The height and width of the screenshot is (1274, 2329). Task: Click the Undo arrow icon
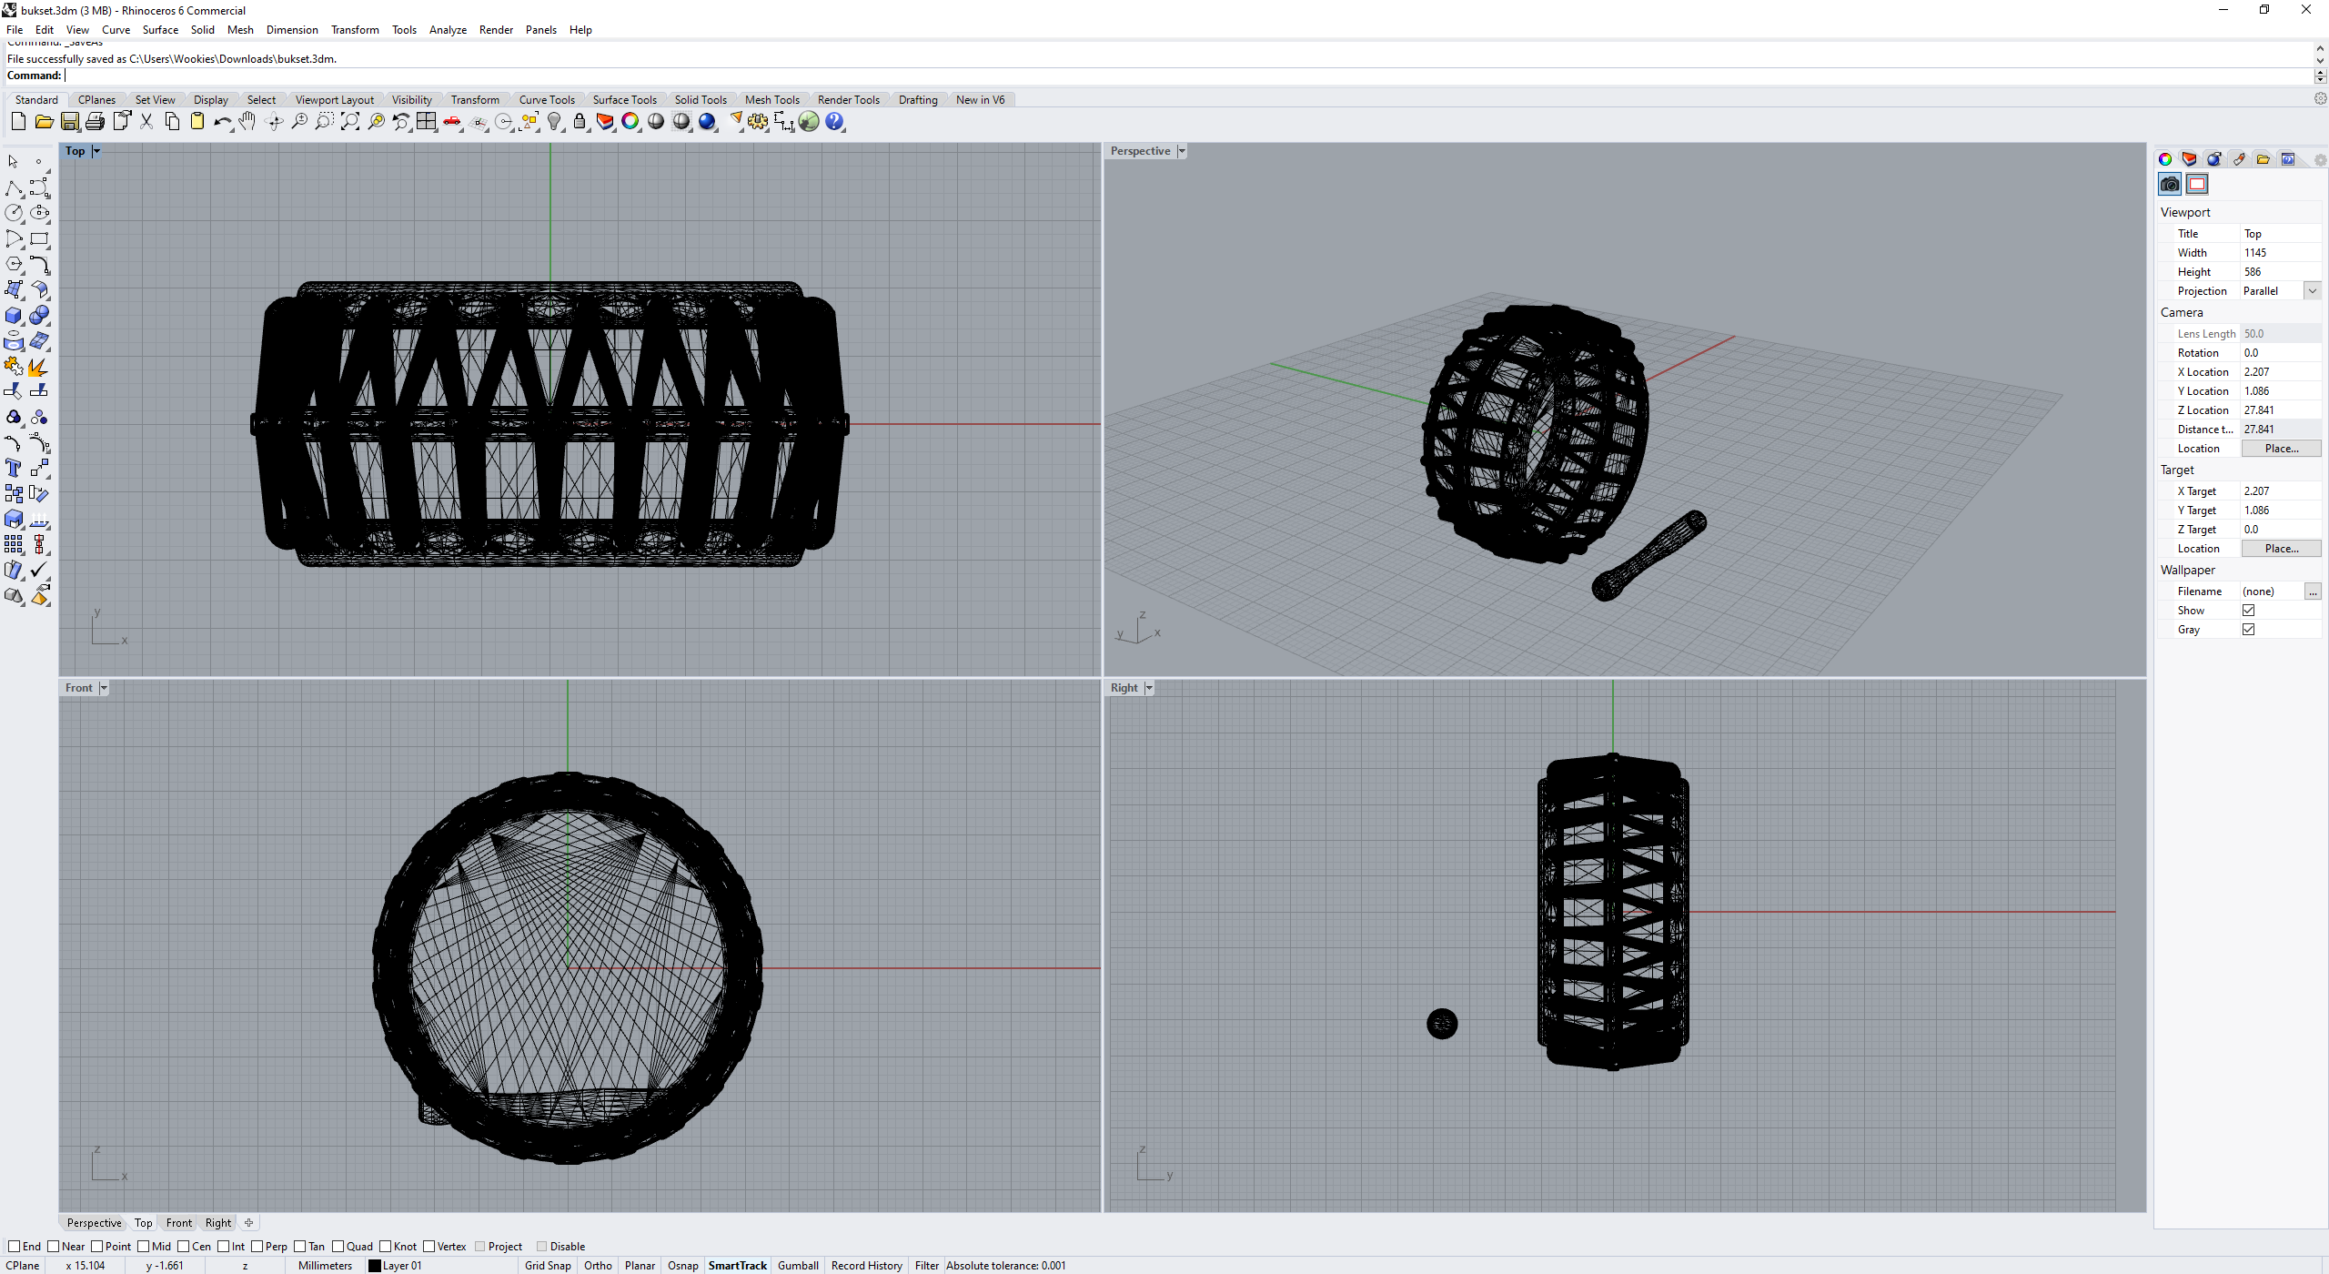[x=221, y=122]
